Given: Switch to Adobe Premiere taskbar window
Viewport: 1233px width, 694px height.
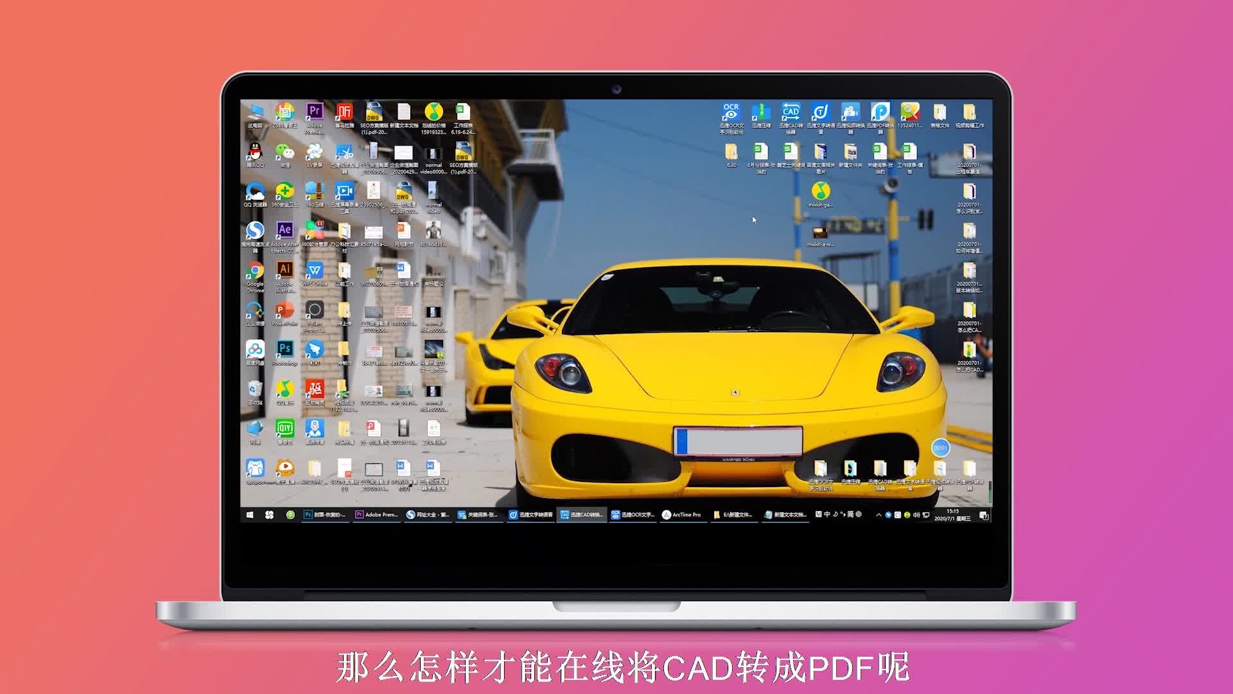Looking at the screenshot, I should pyautogui.click(x=377, y=515).
